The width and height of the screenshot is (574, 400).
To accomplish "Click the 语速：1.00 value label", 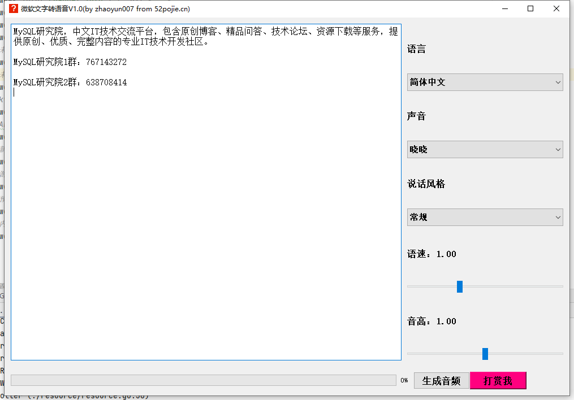I will coord(431,254).
